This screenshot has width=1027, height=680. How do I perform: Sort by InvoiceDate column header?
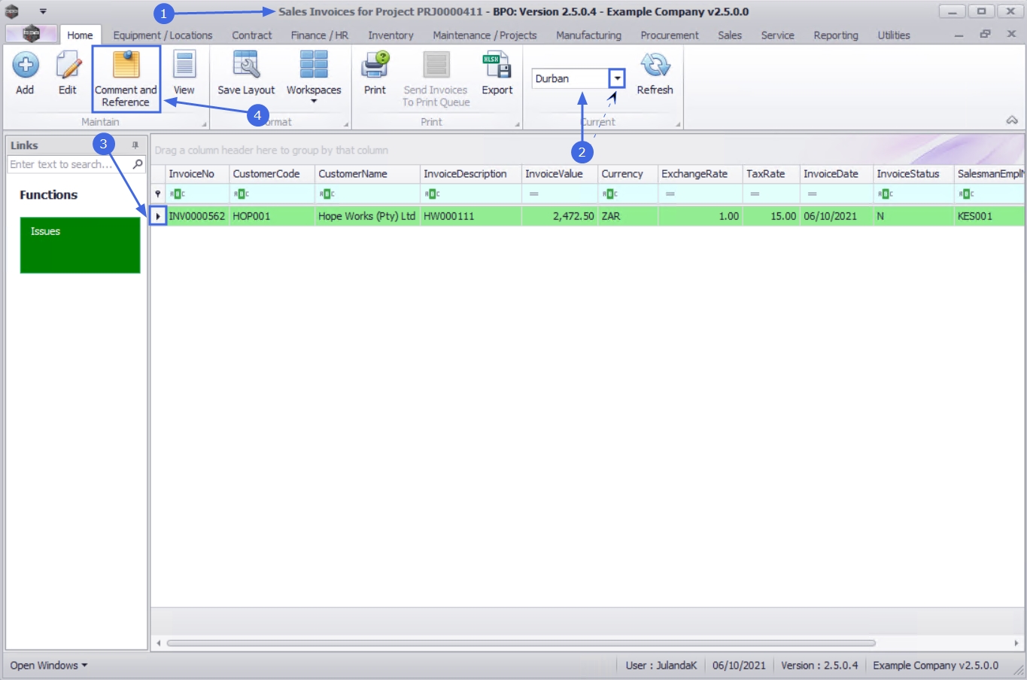click(836, 174)
